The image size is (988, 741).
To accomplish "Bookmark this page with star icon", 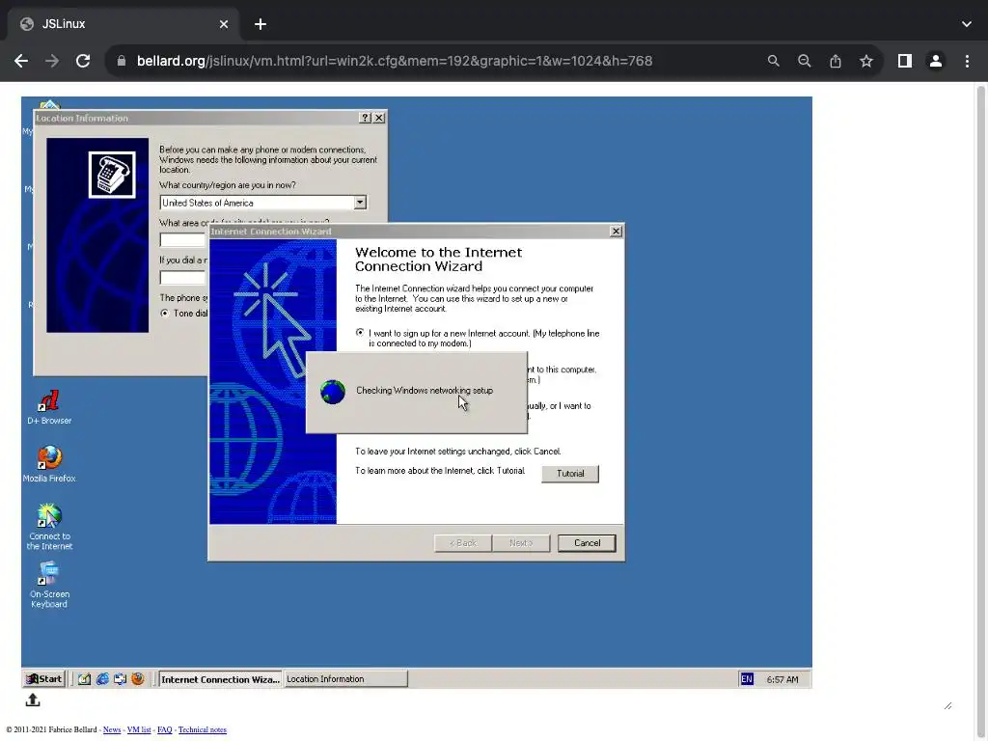I will tap(866, 61).
